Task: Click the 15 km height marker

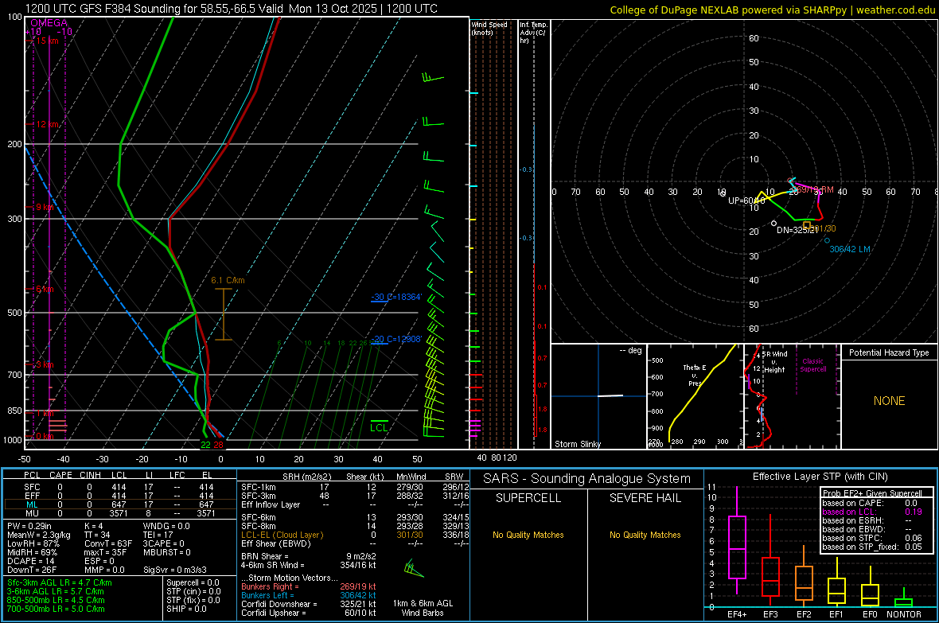Action: click(x=47, y=41)
